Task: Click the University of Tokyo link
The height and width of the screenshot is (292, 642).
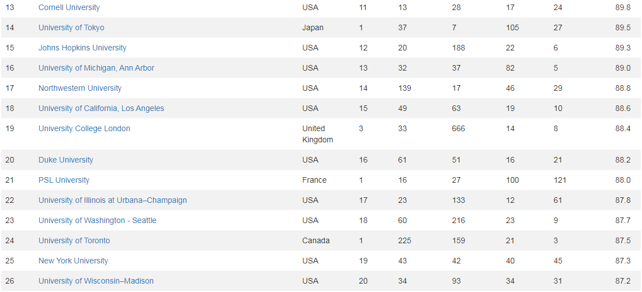Action: [x=71, y=27]
